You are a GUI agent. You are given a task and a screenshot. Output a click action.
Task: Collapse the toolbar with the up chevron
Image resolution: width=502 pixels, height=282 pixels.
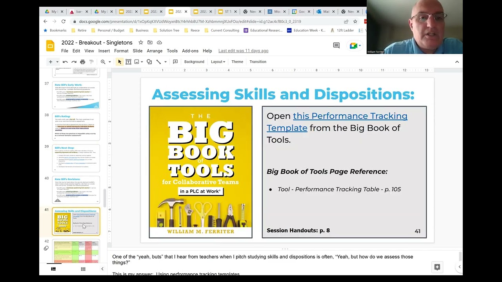(457, 62)
